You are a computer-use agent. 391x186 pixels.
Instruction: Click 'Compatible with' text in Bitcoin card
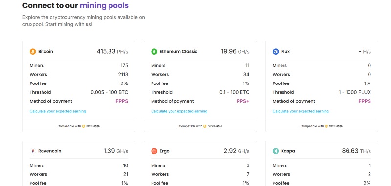(69, 126)
